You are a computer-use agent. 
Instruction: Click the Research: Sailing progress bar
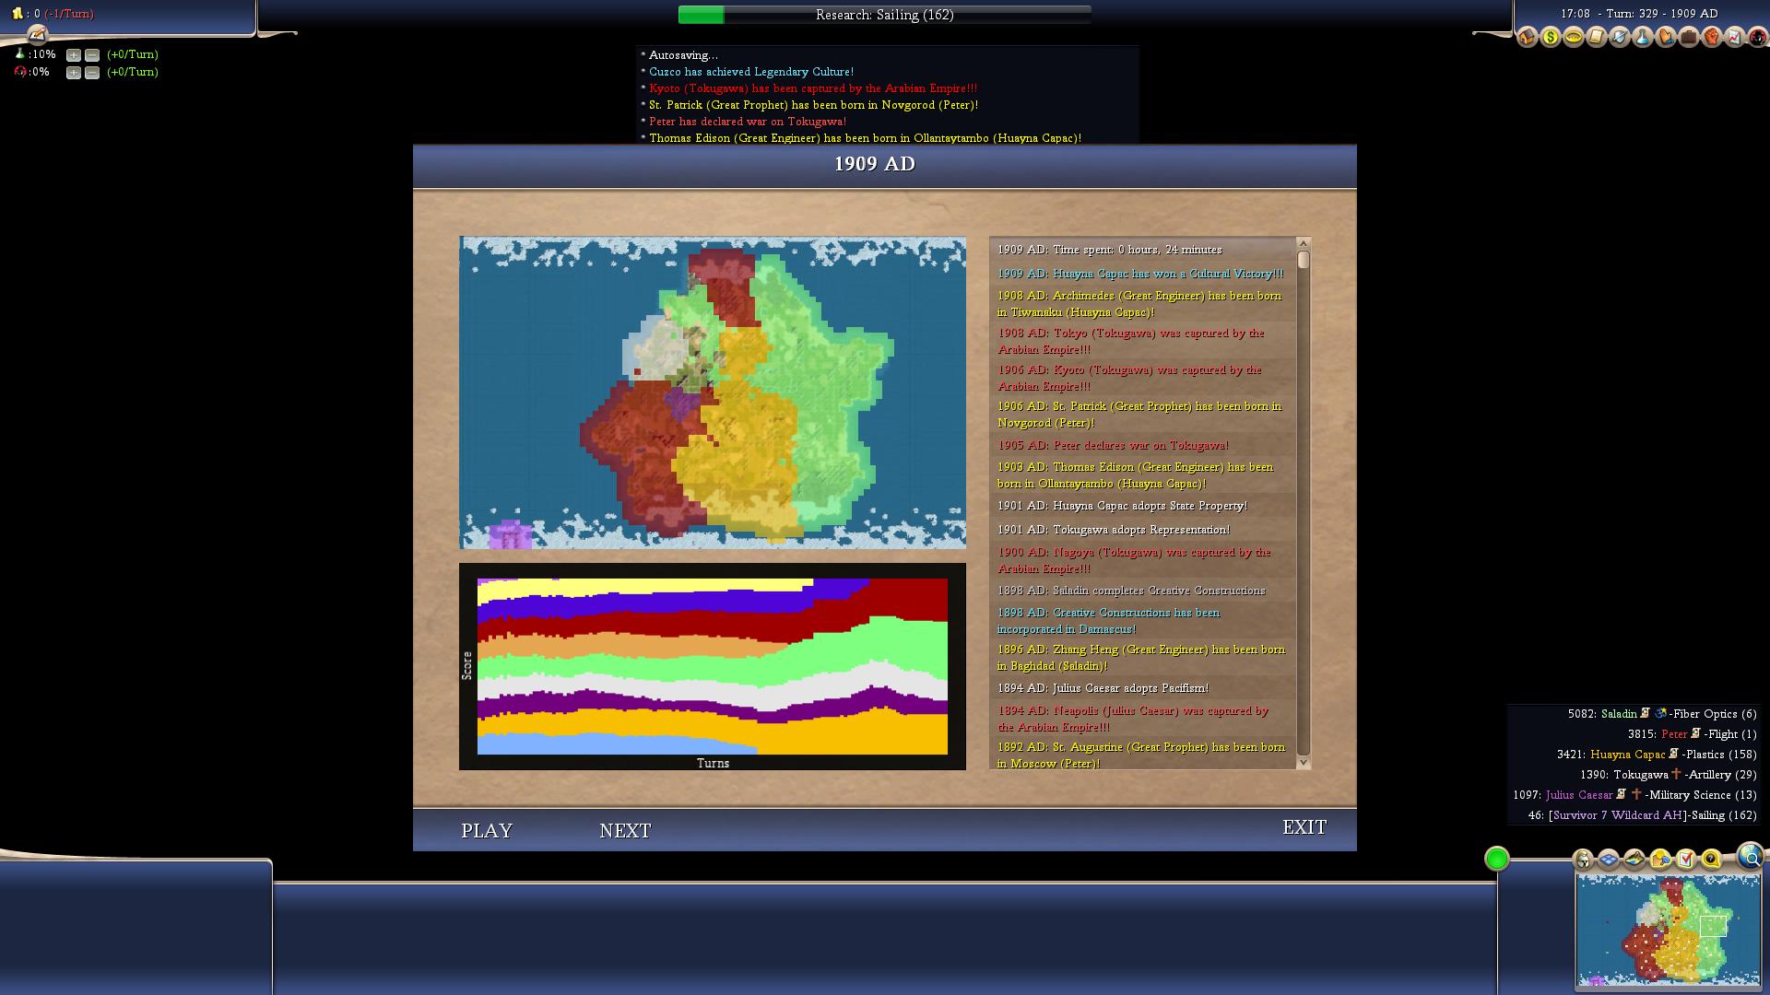point(884,15)
